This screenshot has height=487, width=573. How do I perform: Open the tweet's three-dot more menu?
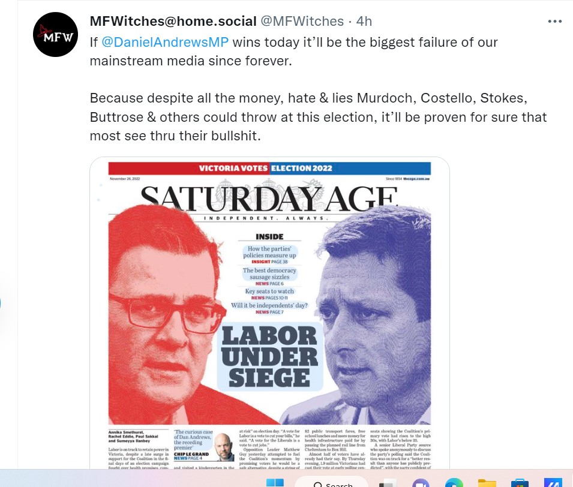coord(555,22)
